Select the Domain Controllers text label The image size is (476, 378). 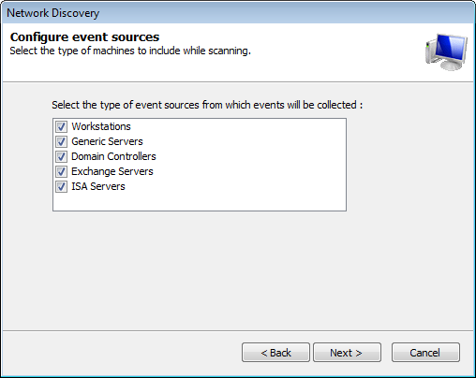click(113, 156)
